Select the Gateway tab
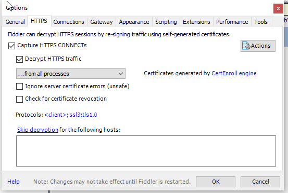This screenshot has width=288, height=193. (x=102, y=22)
